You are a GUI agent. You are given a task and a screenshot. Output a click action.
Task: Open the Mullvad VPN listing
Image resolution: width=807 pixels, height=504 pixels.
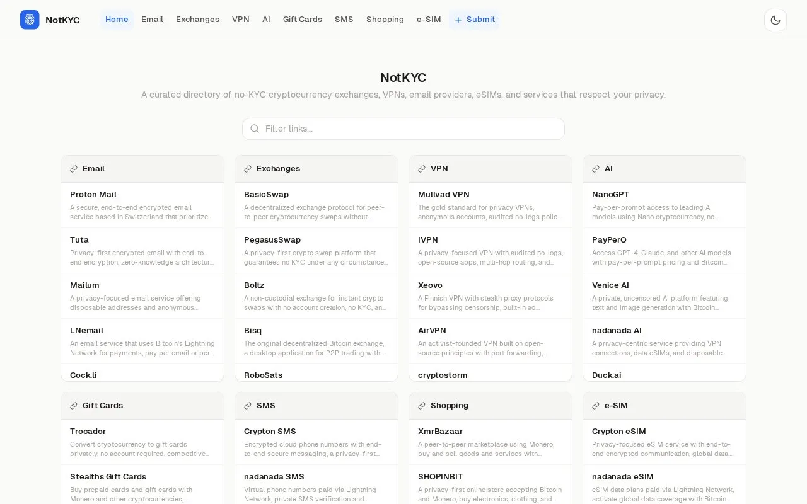point(491,205)
